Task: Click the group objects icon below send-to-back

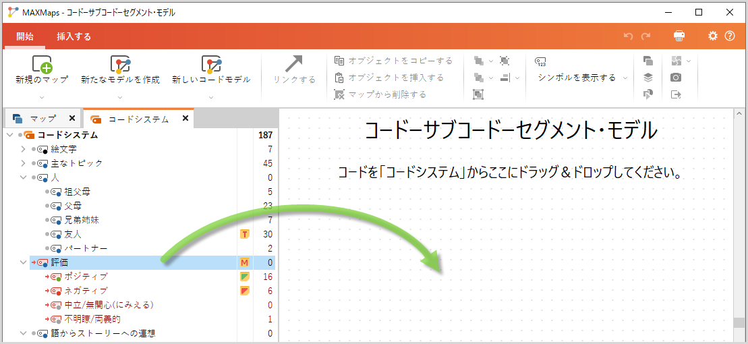Action: coord(478,94)
